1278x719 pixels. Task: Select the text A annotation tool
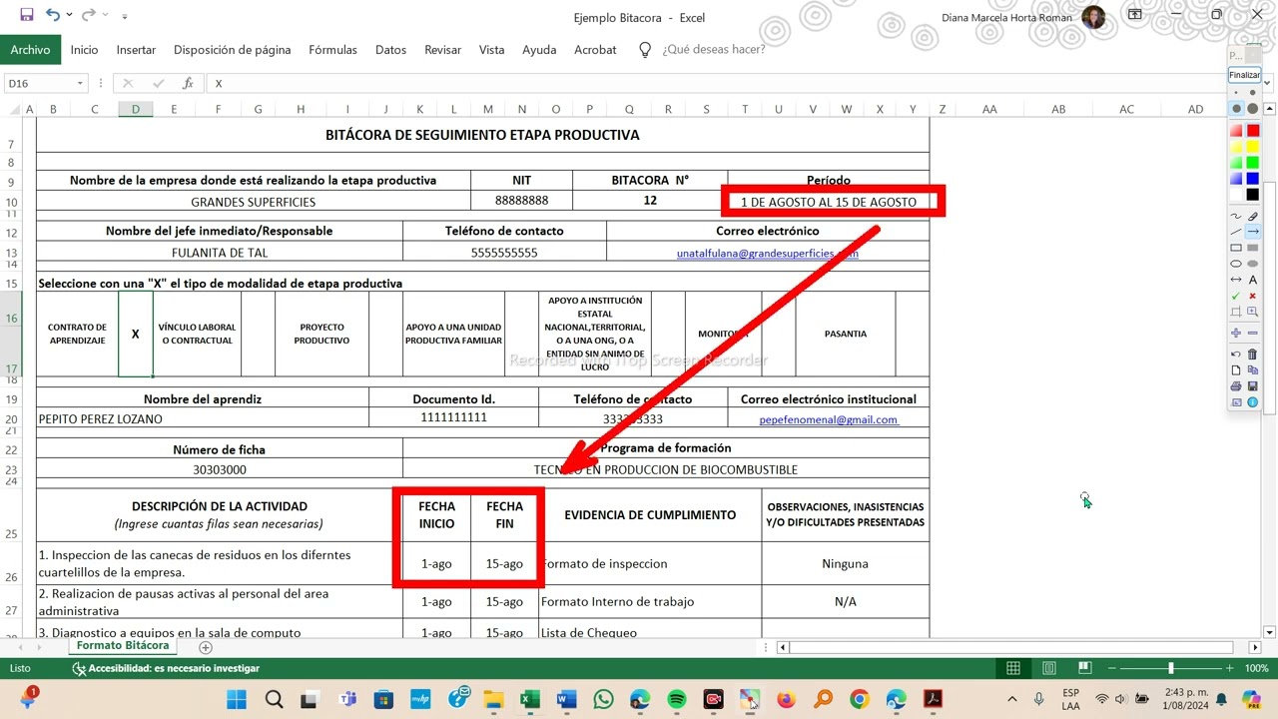coord(1253,280)
